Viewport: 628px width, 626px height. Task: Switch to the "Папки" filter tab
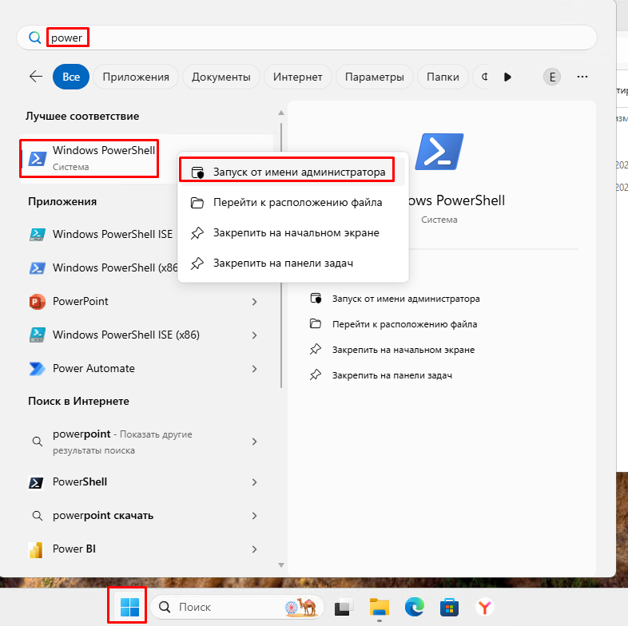[443, 77]
